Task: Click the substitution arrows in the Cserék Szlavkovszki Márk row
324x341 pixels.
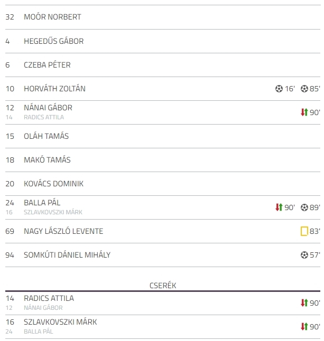Action: click(x=304, y=326)
